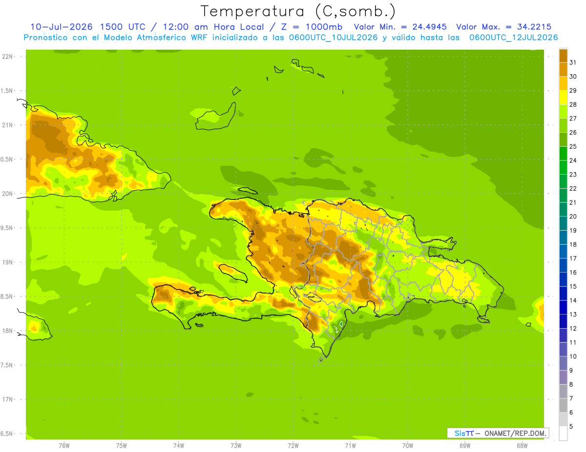Click the '74W' longitude axis label
The image size is (586, 452).
coord(179,446)
